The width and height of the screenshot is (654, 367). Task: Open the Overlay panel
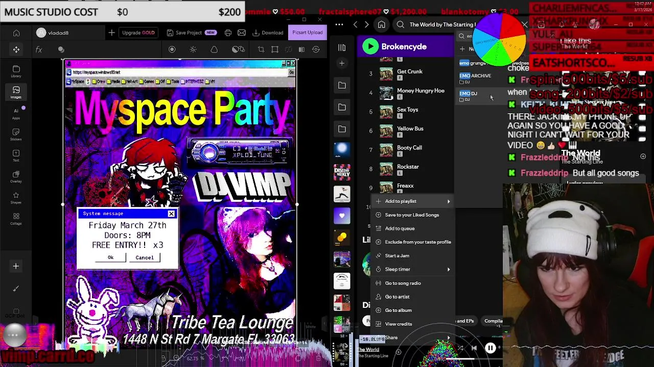click(x=16, y=176)
